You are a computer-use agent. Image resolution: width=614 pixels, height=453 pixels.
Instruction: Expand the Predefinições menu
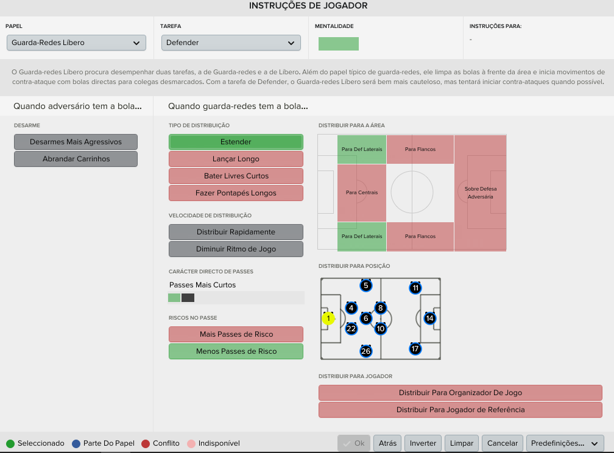[565, 443]
